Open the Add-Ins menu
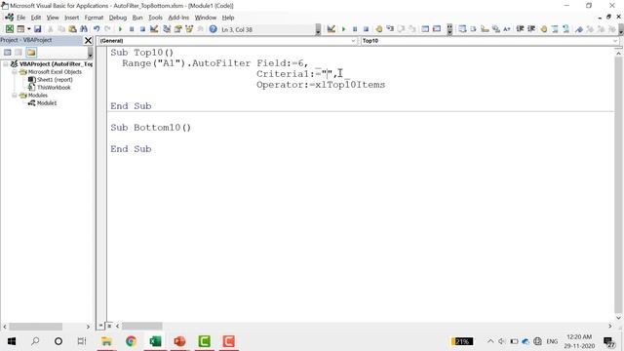 coord(178,18)
